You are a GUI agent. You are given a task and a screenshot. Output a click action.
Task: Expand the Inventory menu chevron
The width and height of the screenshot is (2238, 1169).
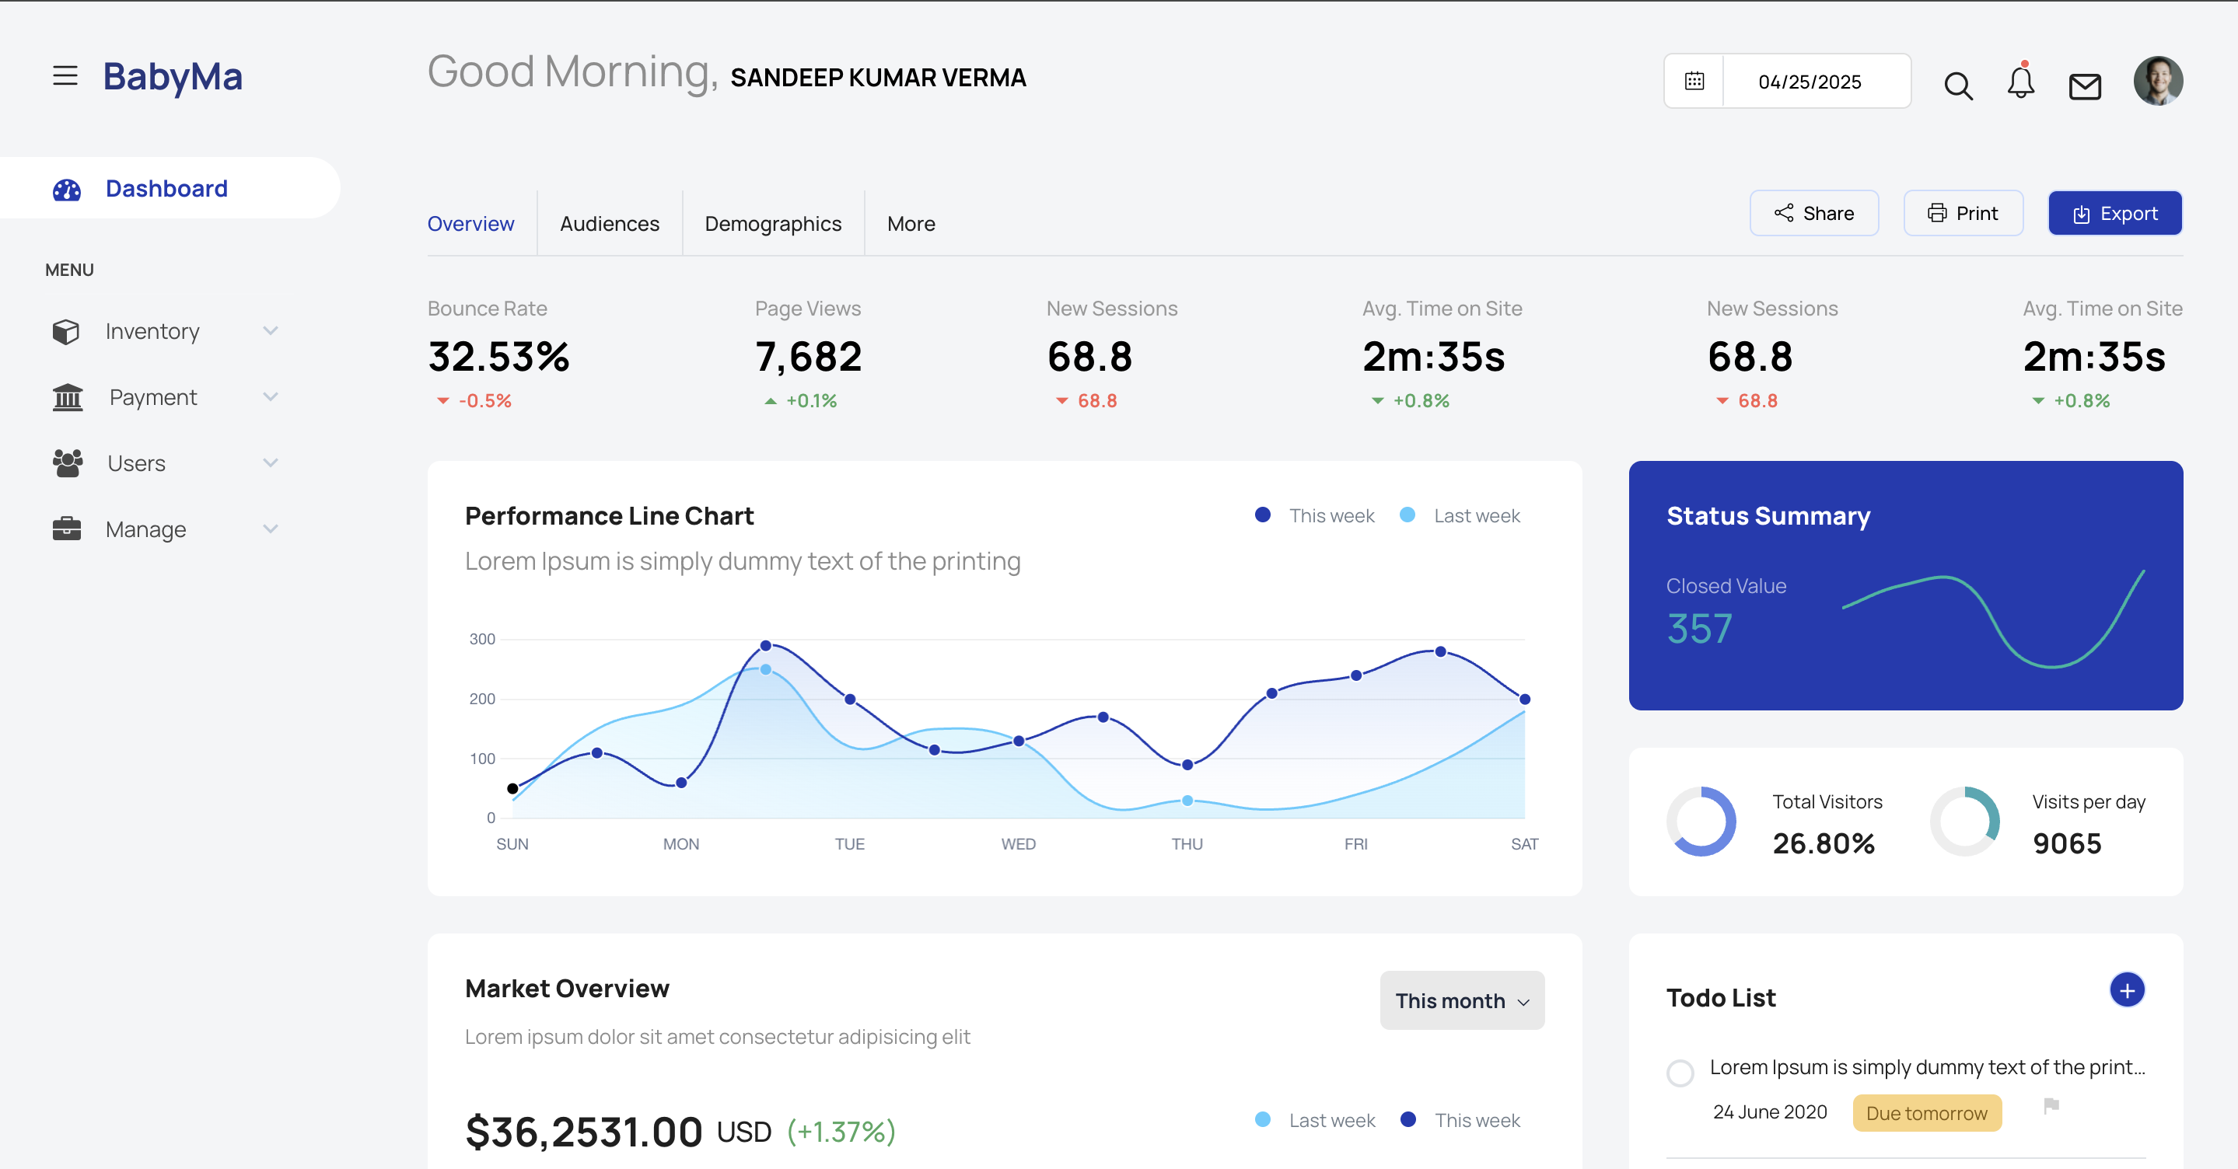click(270, 331)
